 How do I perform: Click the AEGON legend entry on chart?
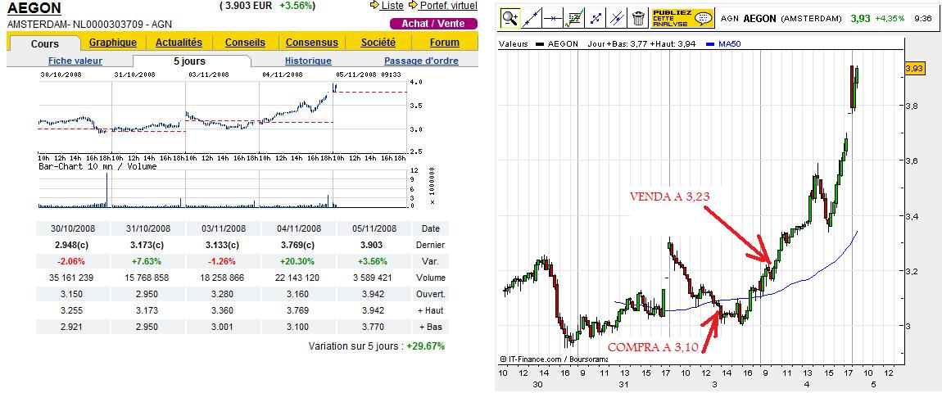pyautogui.click(x=563, y=44)
